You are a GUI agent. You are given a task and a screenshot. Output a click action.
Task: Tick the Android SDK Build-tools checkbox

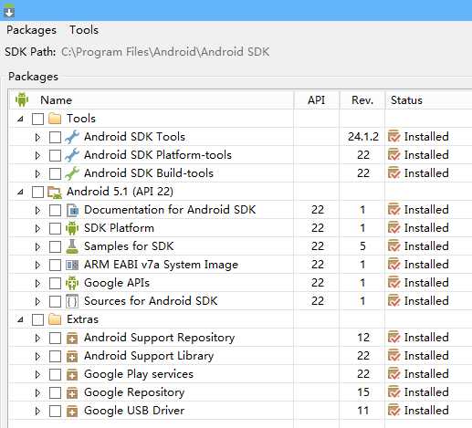[x=55, y=173]
